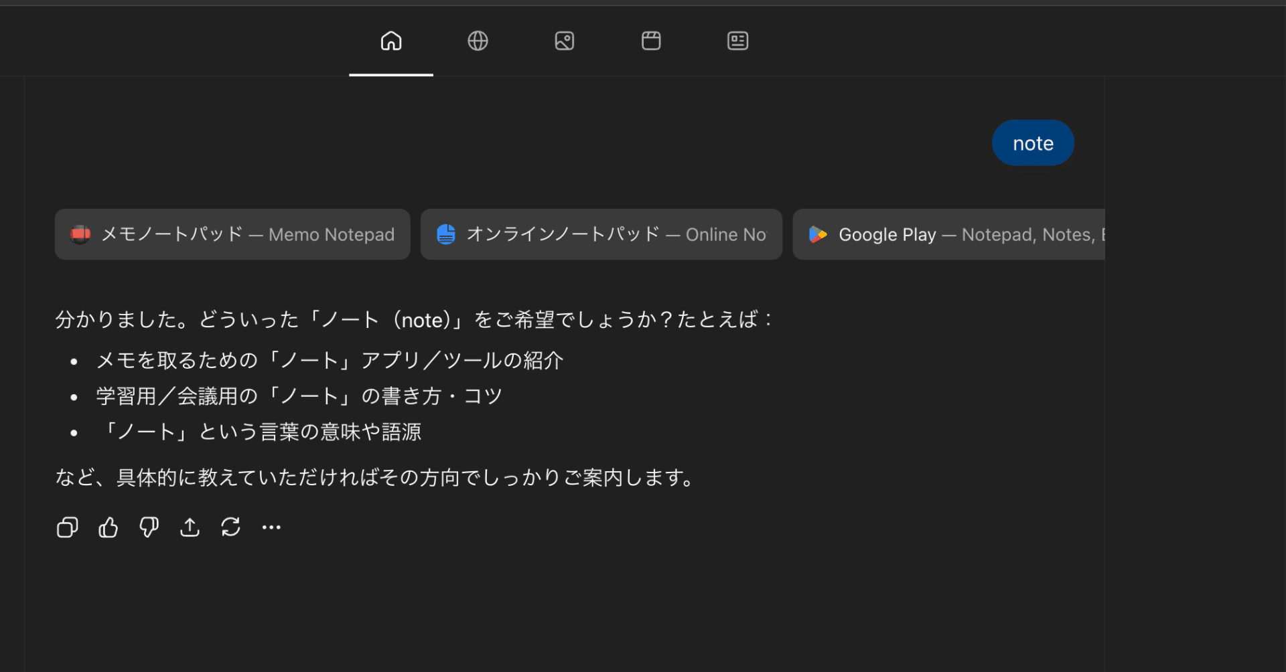Regenerate the assistant's response

coord(230,527)
